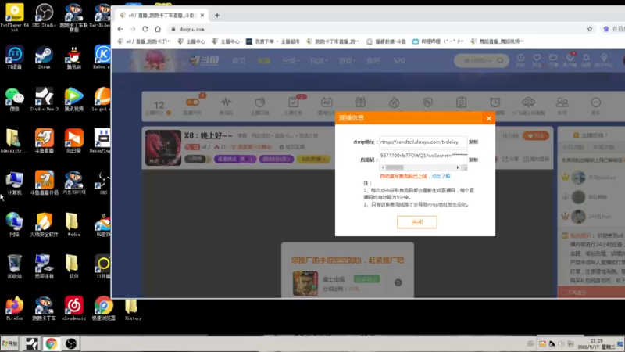Viewport: 625px width, 352px height.
Task: Launch OBS Studio from the desktop
Action: click(x=44, y=16)
